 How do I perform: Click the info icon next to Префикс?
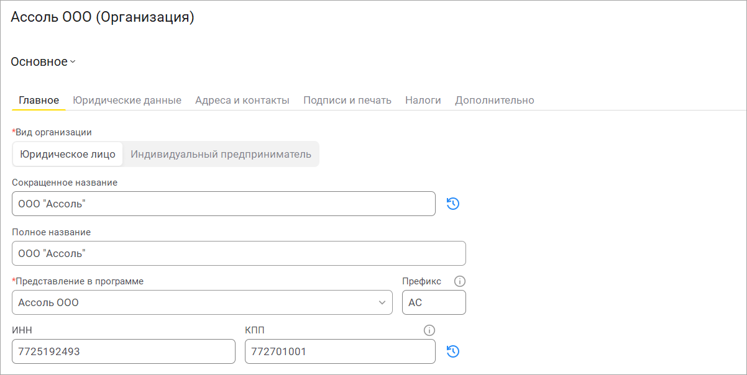[x=460, y=281]
